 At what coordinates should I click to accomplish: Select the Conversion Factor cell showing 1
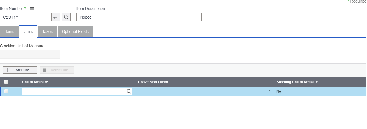click(204, 91)
